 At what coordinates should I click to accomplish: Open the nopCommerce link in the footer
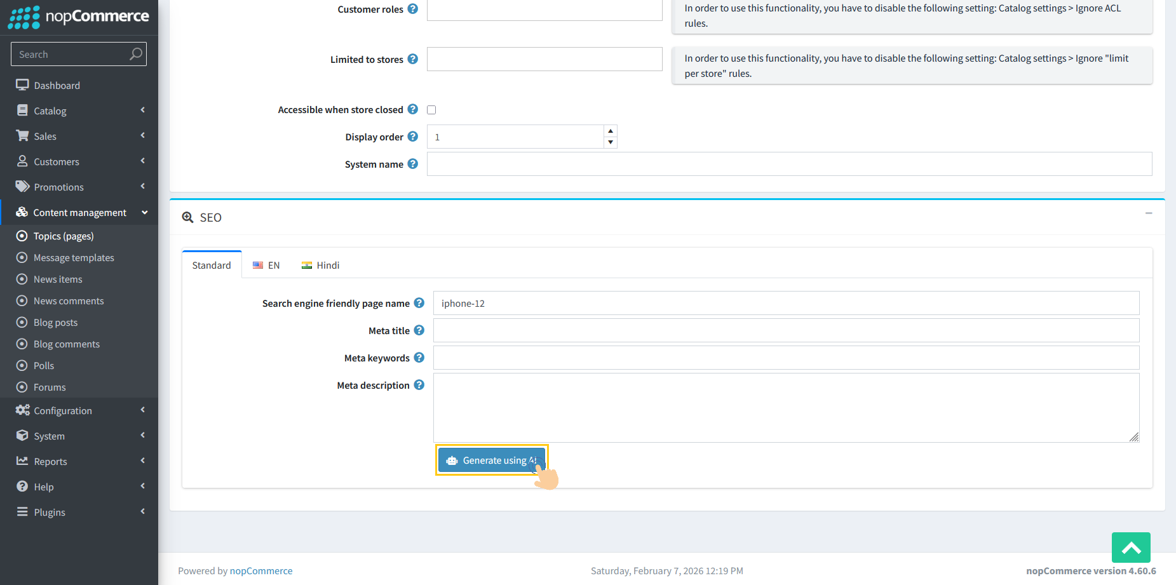261,570
